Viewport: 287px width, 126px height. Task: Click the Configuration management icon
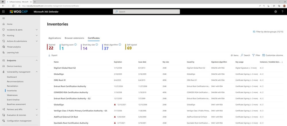[x=3, y=121]
